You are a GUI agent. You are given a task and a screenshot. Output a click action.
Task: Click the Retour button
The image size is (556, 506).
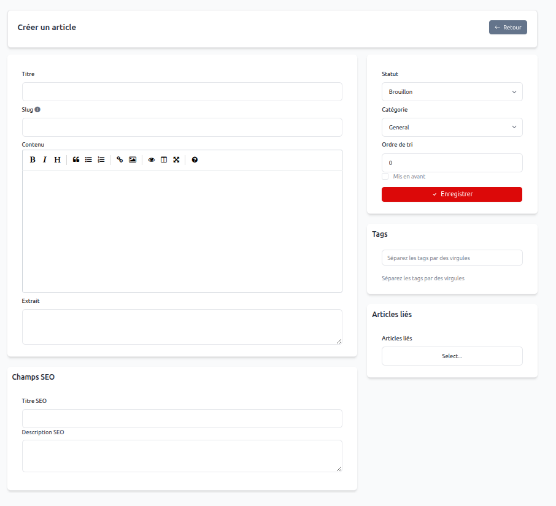click(x=508, y=27)
